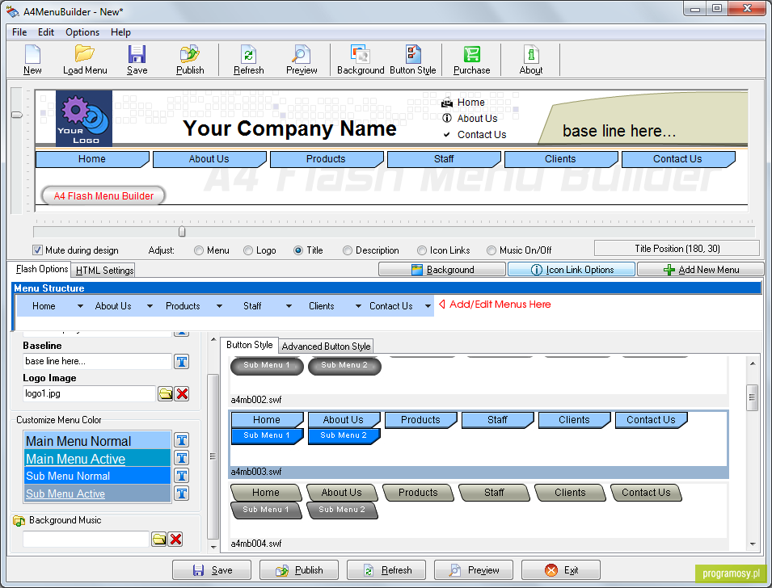Select the Music On/Off adjust radio button

(491, 250)
